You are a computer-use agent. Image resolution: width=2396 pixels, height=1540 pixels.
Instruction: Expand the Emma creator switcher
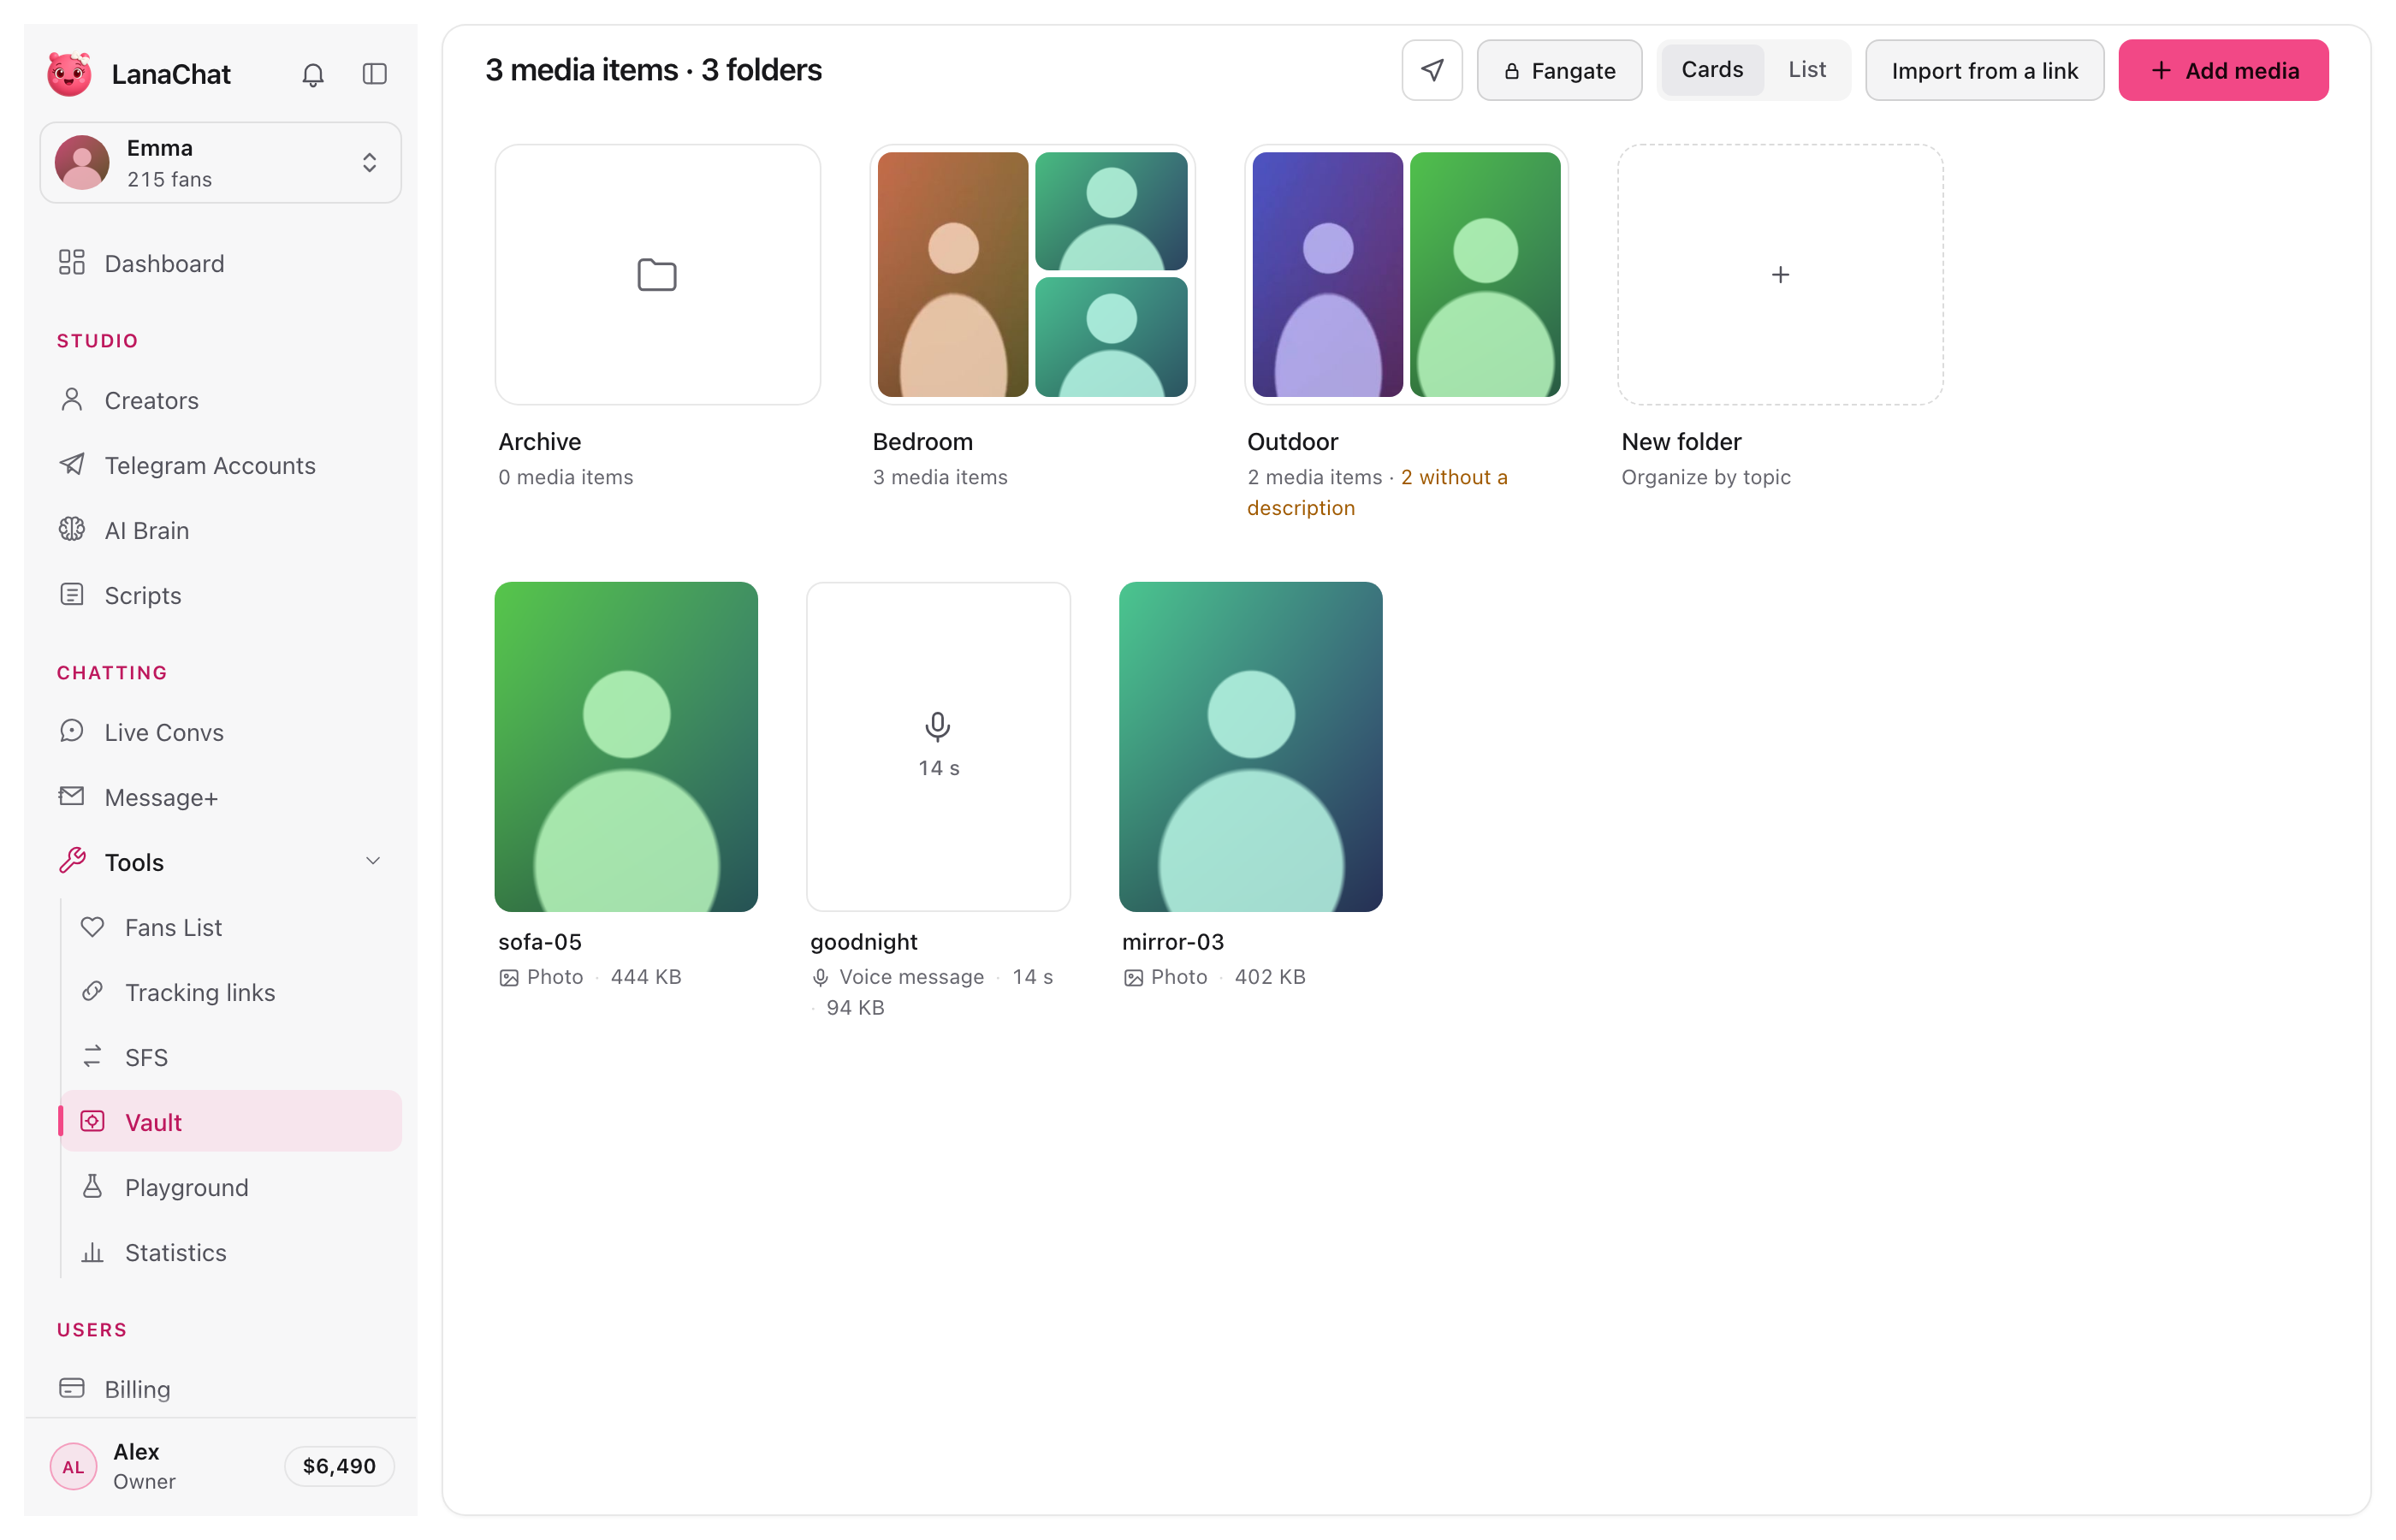(x=220, y=163)
